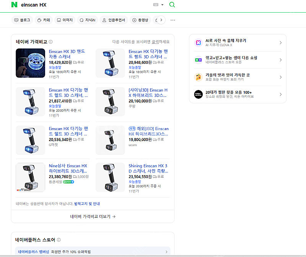Screen dimensions: 306x257
Task: Open Einscan HX 3D 핸드 자동 스캐너 link
Action: pyautogui.click(x=67, y=54)
